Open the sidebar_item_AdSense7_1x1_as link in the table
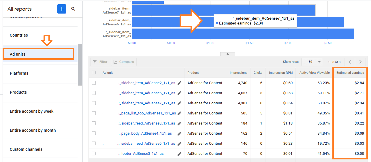The height and width of the screenshot is (162, 371). [x=147, y=103]
